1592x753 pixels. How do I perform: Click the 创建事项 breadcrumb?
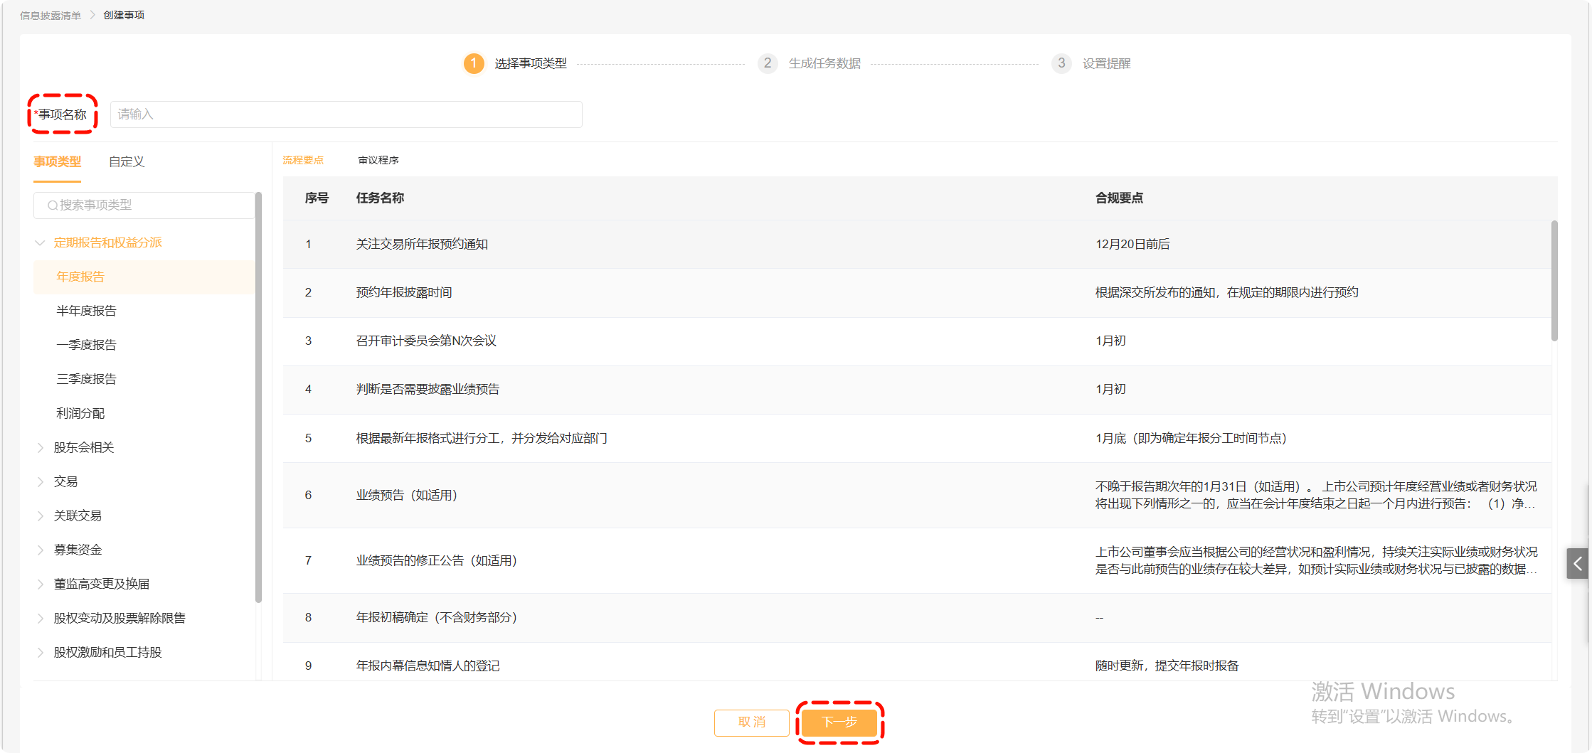(x=124, y=16)
